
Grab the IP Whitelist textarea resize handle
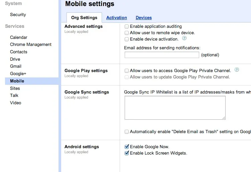pyautogui.click(x=224, y=118)
